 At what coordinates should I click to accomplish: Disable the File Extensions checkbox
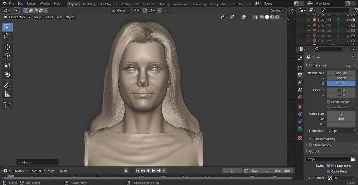329,166
